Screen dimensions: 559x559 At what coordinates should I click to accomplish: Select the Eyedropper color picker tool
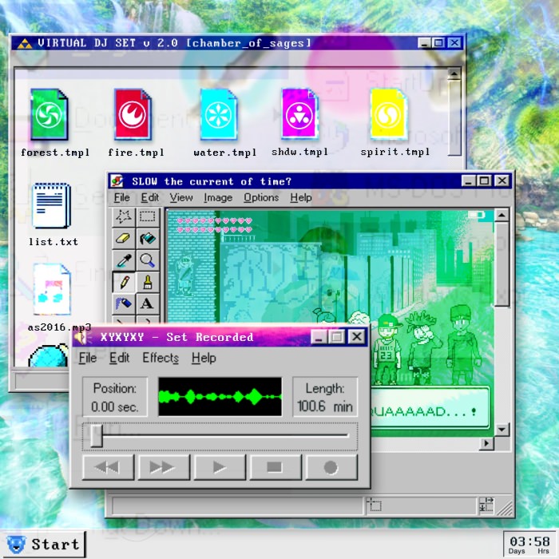(123, 260)
